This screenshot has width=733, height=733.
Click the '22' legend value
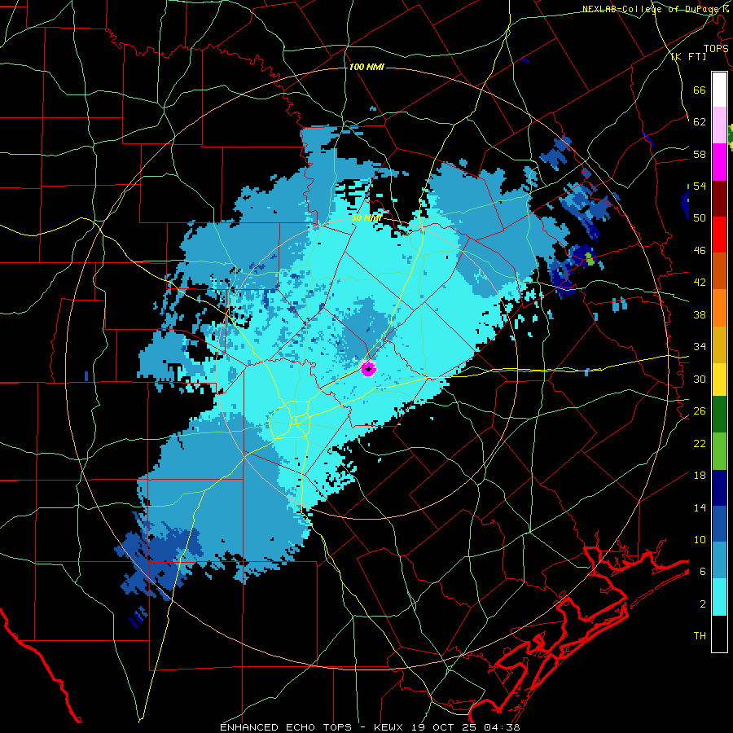[x=700, y=443]
